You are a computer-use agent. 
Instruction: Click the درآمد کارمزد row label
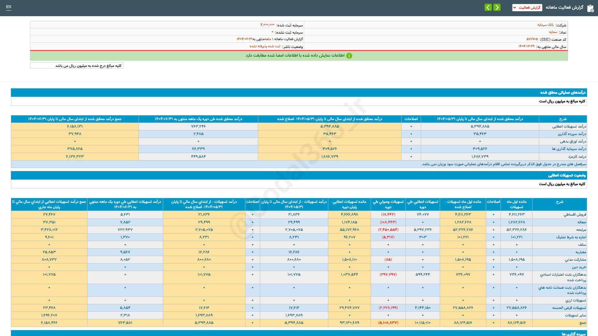pyautogui.click(x=577, y=156)
